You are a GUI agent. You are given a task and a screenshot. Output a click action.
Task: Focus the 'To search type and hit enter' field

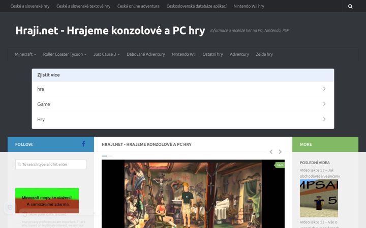(x=51, y=164)
